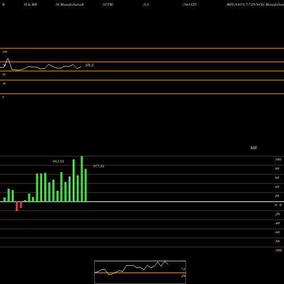Click the 'SI(TM)' header text

108,5
